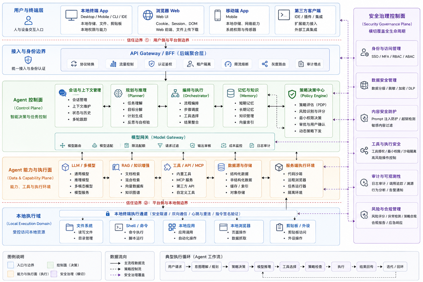Click the clipboard icon of 剪贴板 / 外设
The image size is (423, 282).
[x=280, y=227]
